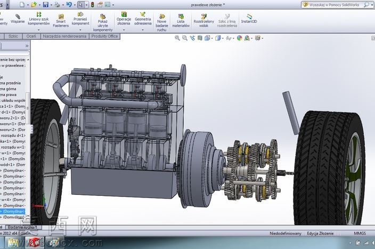Expand the Geometria odniesienia dropdown arrow
The height and width of the screenshot is (249, 375).
click(143, 30)
